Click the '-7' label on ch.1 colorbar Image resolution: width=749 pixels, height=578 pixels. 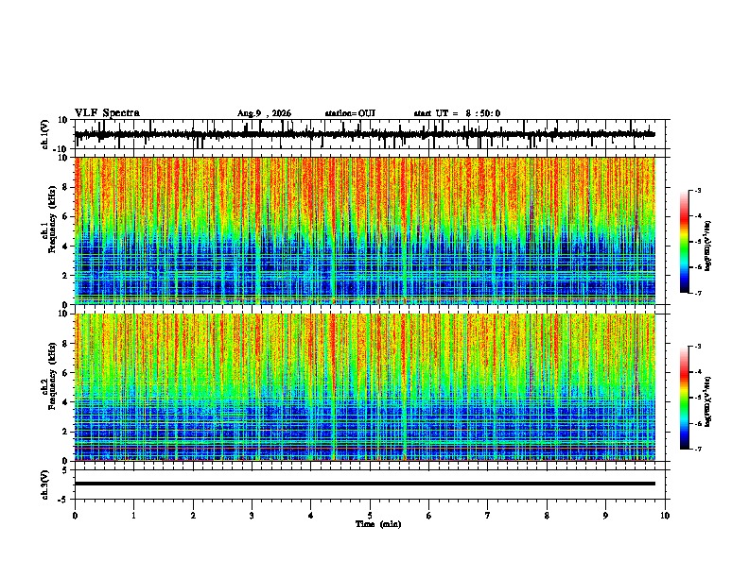(x=697, y=293)
